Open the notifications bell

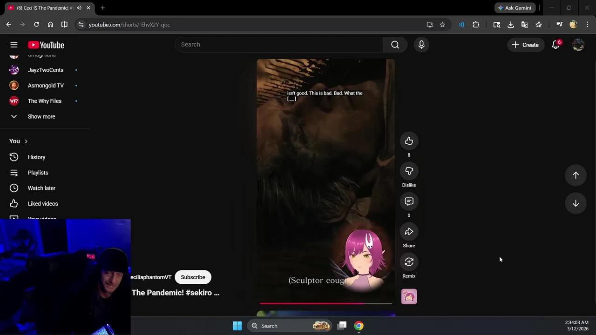pyautogui.click(x=555, y=45)
